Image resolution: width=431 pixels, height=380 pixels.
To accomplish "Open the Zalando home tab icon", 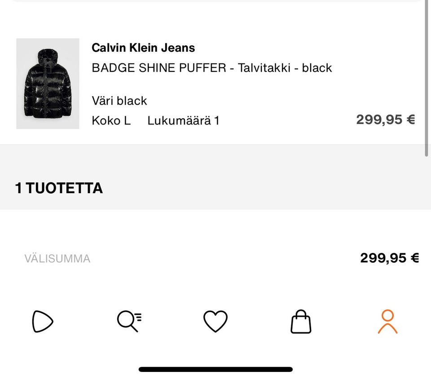I will (43, 322).
